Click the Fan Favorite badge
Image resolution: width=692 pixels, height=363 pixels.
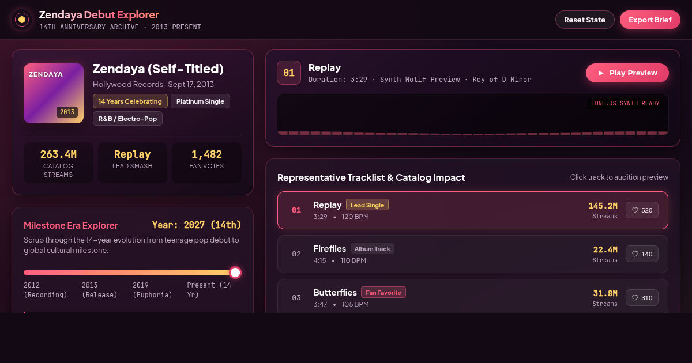coord(383,293)
